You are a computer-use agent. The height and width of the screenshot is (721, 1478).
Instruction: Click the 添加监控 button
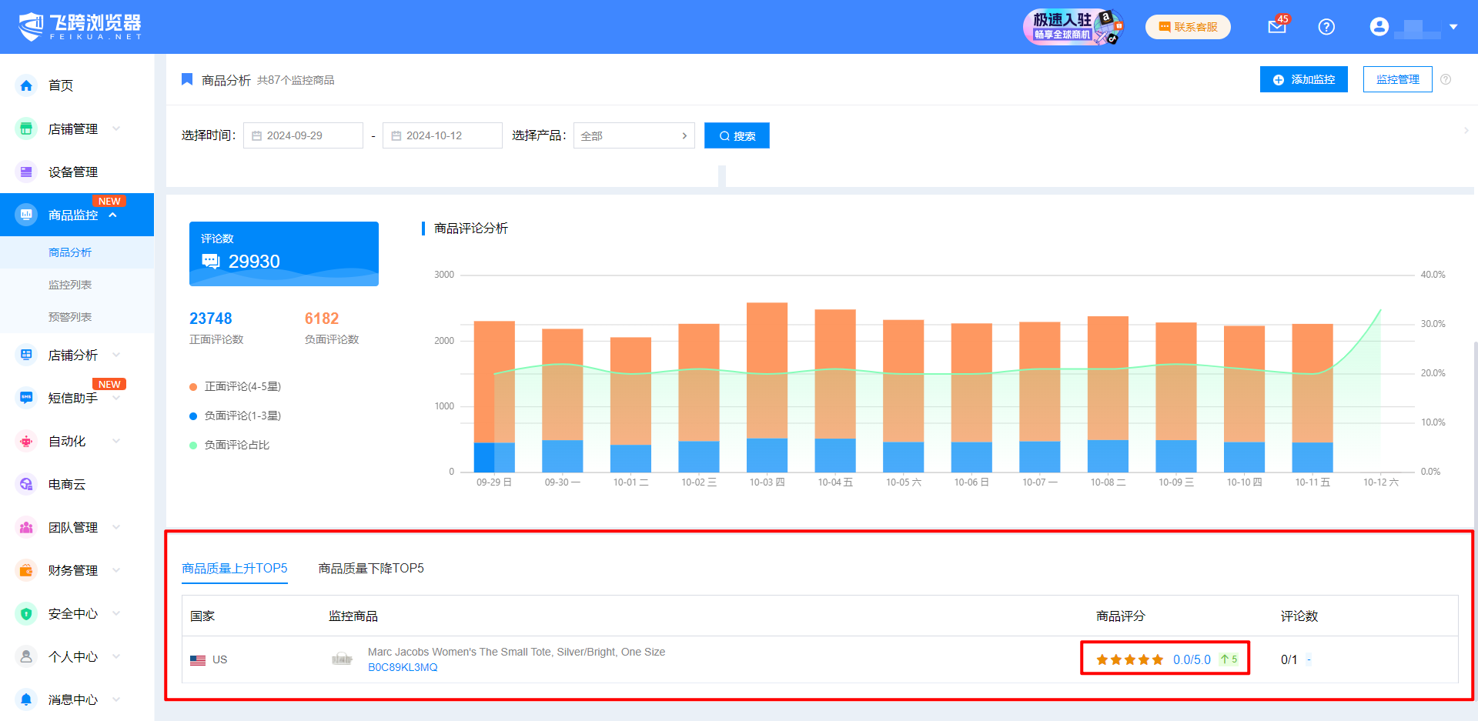tap(1303, 79)
